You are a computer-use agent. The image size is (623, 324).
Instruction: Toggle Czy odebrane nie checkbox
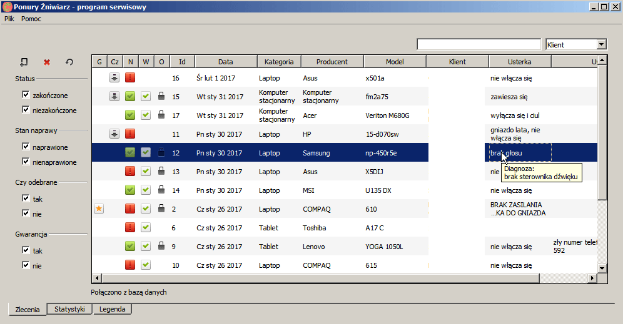(x=26, y=214)
